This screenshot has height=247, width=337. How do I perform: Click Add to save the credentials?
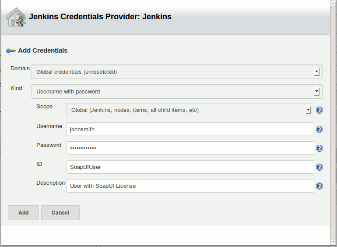pos(24,213)
